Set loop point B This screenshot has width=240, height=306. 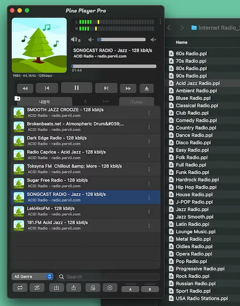pos(150,289)
